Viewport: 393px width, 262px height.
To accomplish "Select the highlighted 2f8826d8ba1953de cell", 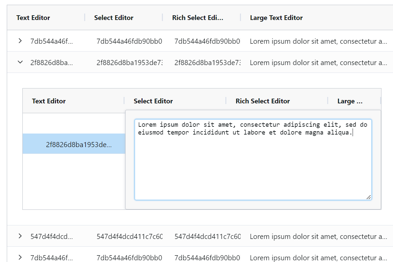I will (74, 144).
